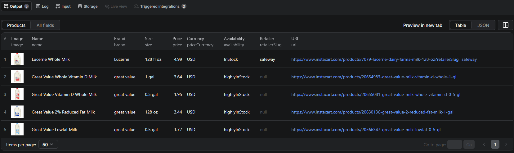Open Great Value Vitamin D Whole Milk thumbnail
The width and height of the screenshot is (514, 153).
point(17,94)
